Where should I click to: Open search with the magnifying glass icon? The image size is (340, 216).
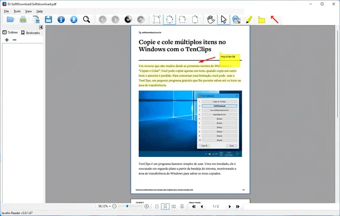tap(86, 19)
